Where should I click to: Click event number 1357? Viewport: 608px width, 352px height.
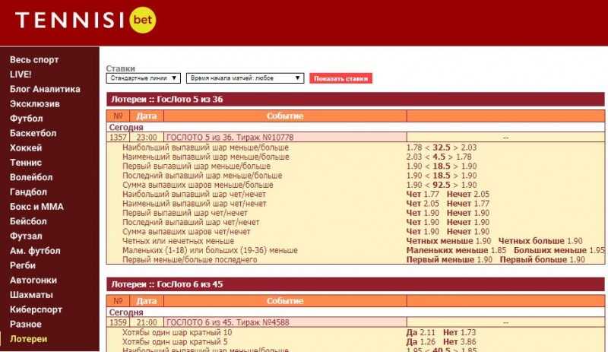pos(118,138)
